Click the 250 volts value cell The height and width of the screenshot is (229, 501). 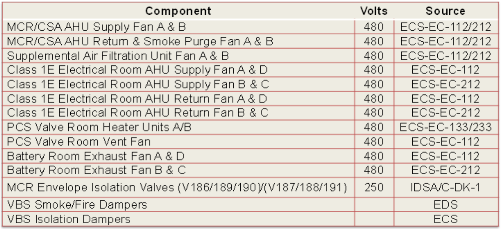pos(374,187)
